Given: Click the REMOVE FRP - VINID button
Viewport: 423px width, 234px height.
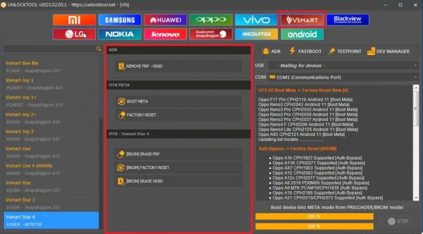Looking at the screenshot, I should [178, 66].
